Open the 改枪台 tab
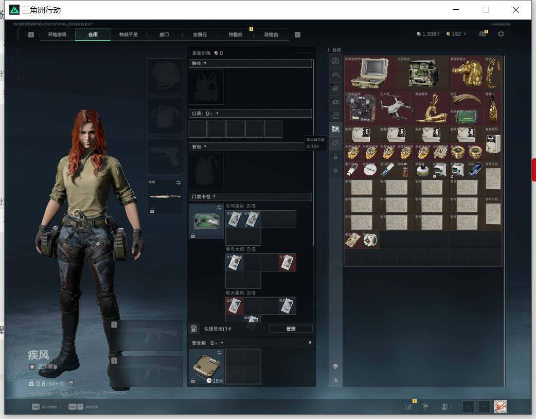 point(271,34)
